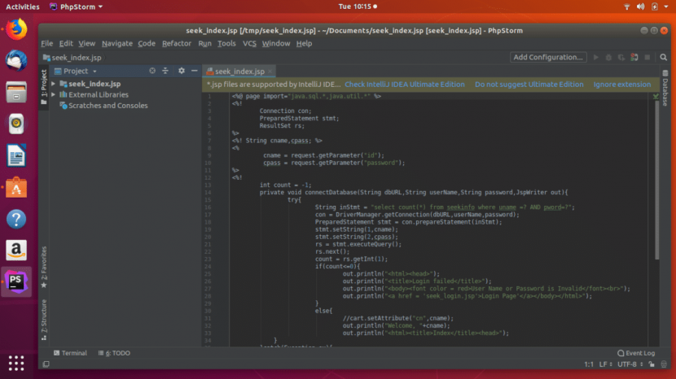The height and width of the screenshot is (379, 676).
Task: Click the locate/scroll from source target icon
Action: 152,72
